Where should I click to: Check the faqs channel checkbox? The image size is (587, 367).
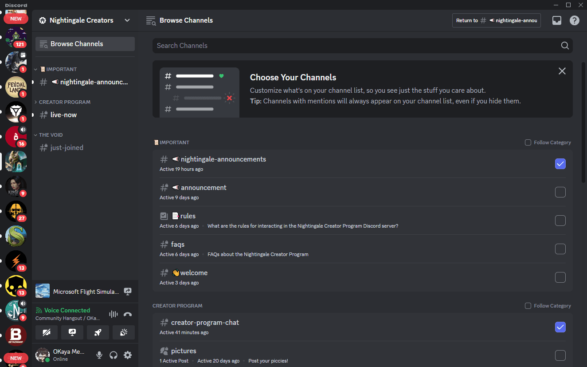pyautogui.click(x=560, y=249)
